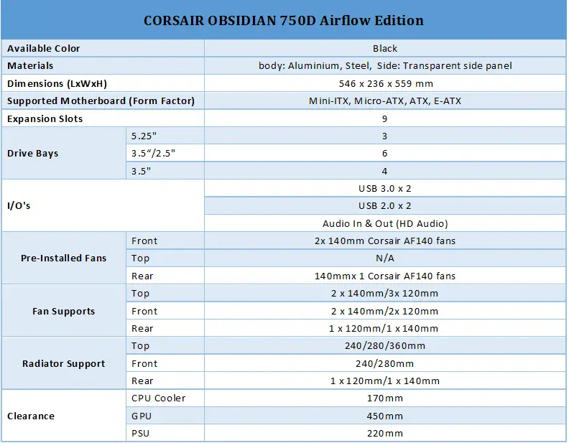The width and height of the screenshot is (569, 443).
Task: Select the GPU clearance value 450mm
Action: tap(384, 416)
